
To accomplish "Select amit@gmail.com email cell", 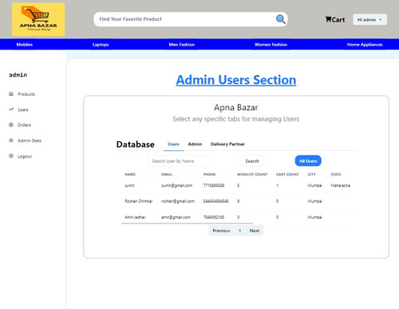I will (x=176, y=217).
